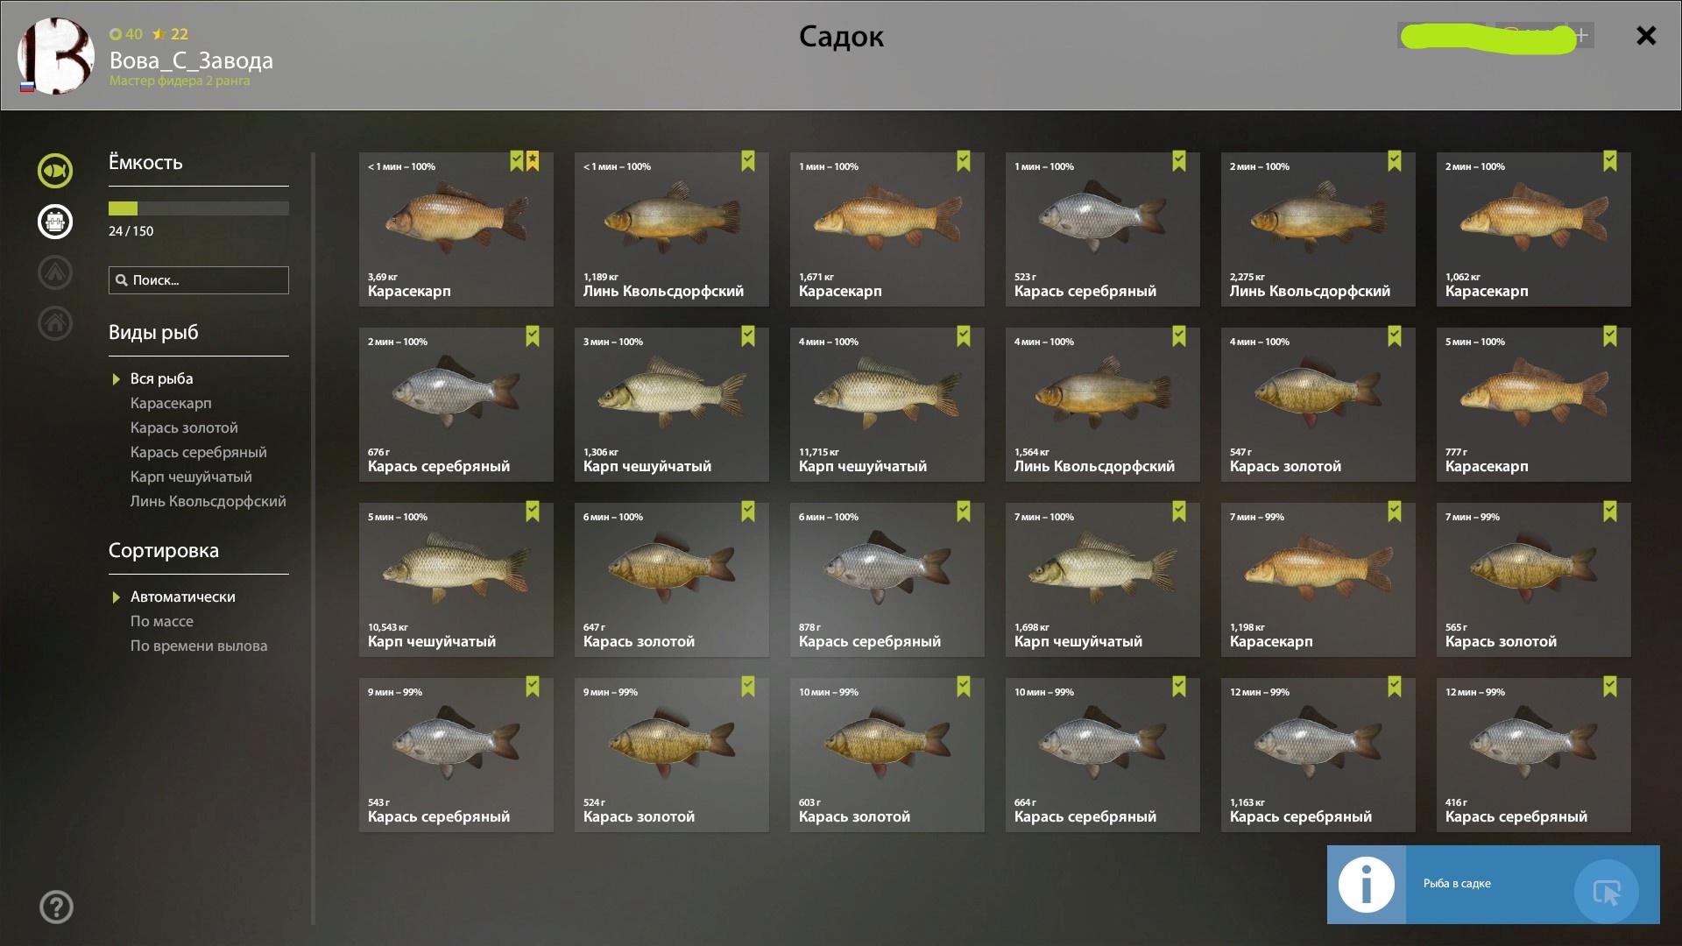The image size is (1682, 946).
Task: Click the Поиск search field
Action: [199, 280]
